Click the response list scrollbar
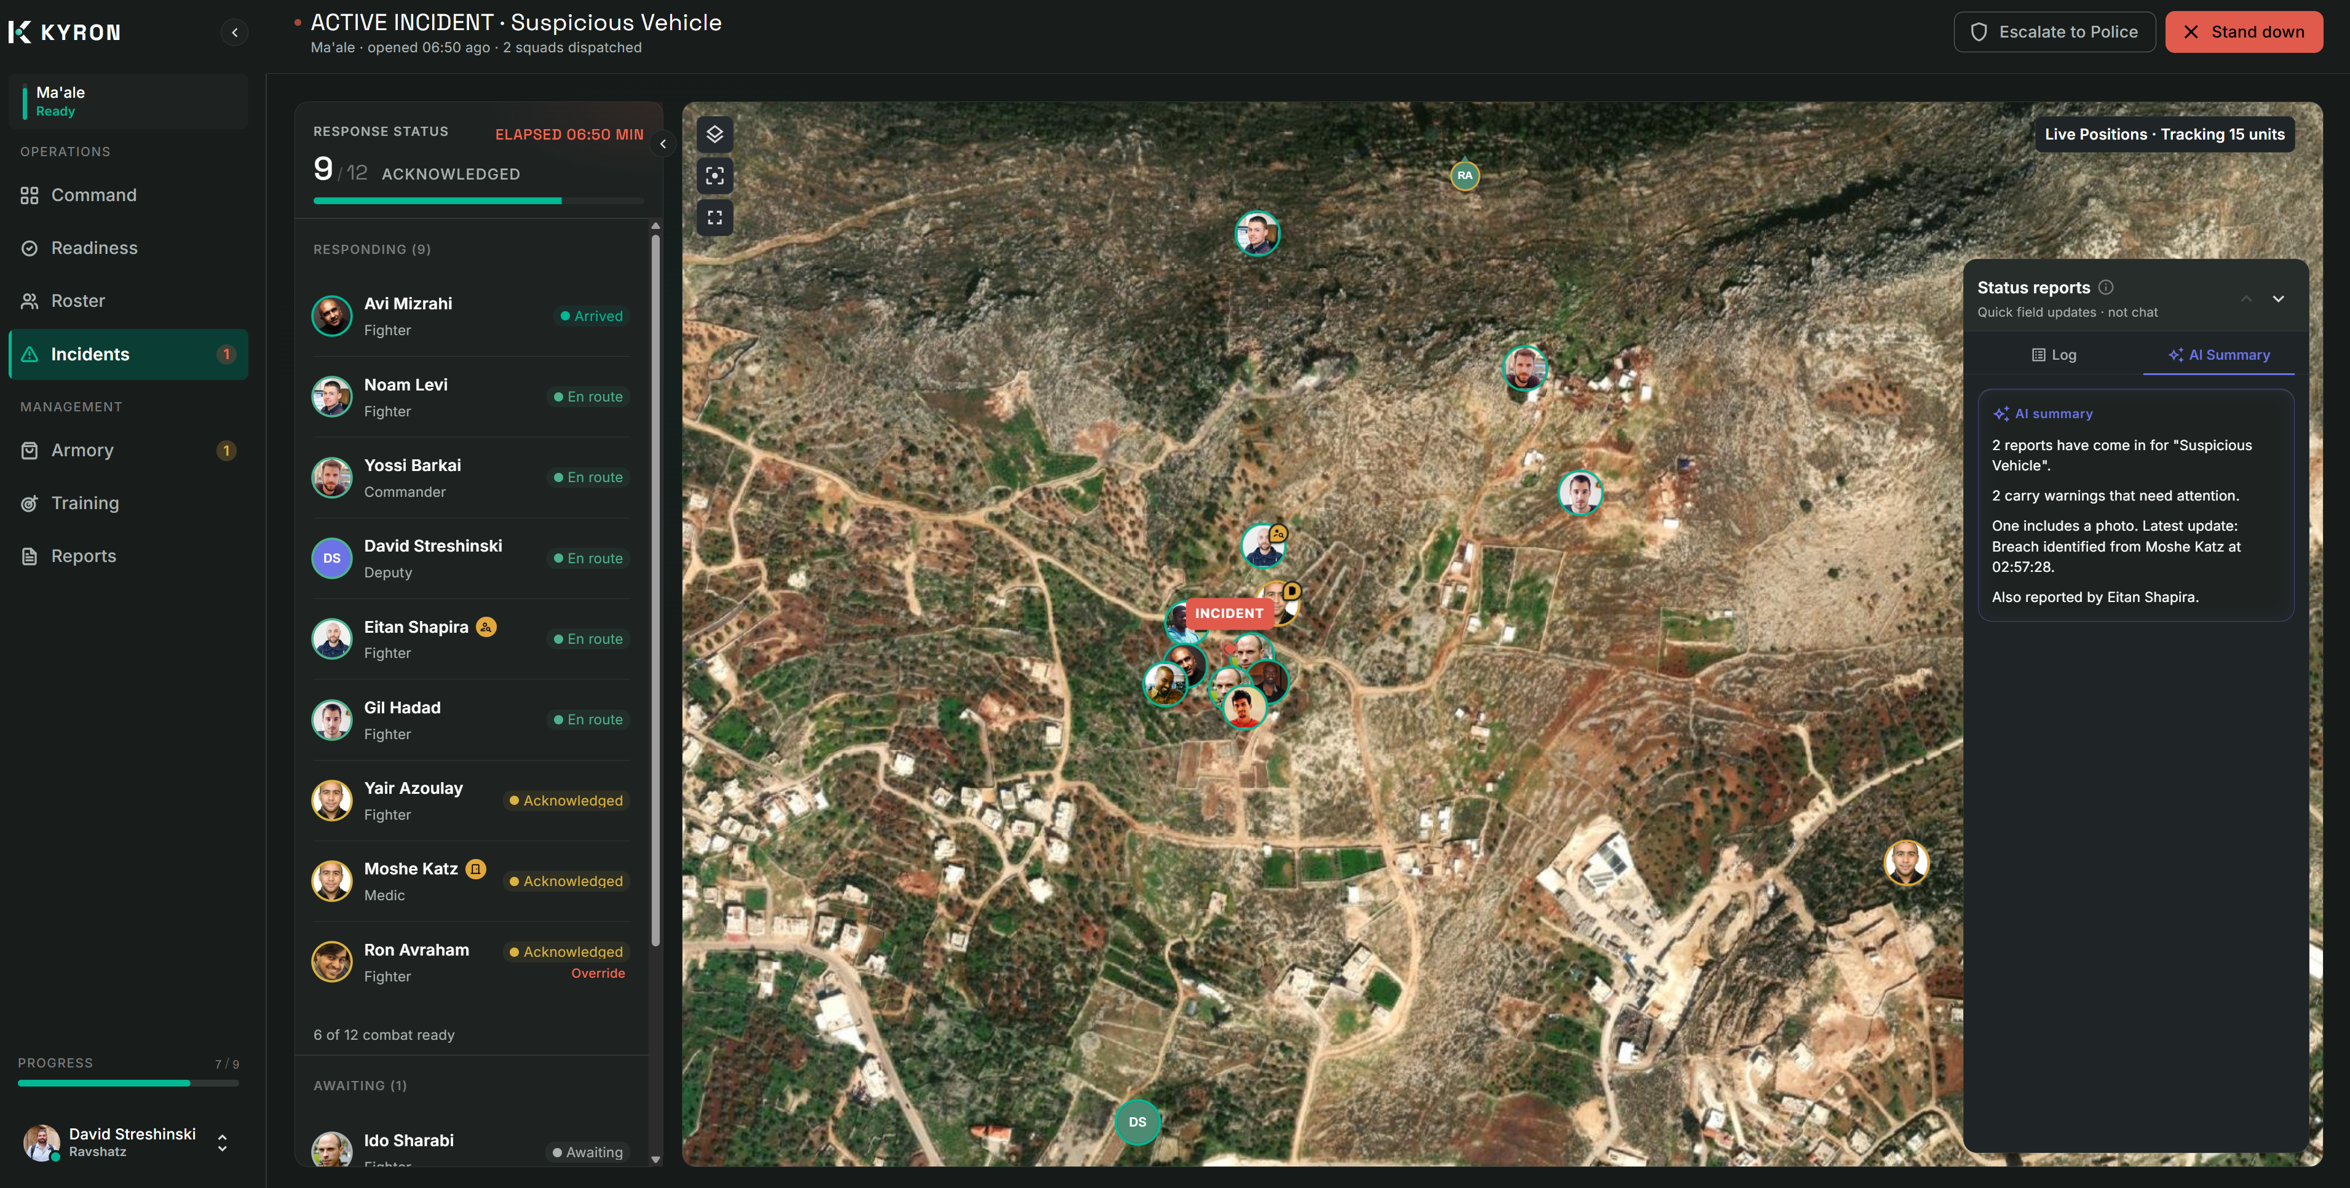Screen dimensions: 2350x1188 point(655,592)
